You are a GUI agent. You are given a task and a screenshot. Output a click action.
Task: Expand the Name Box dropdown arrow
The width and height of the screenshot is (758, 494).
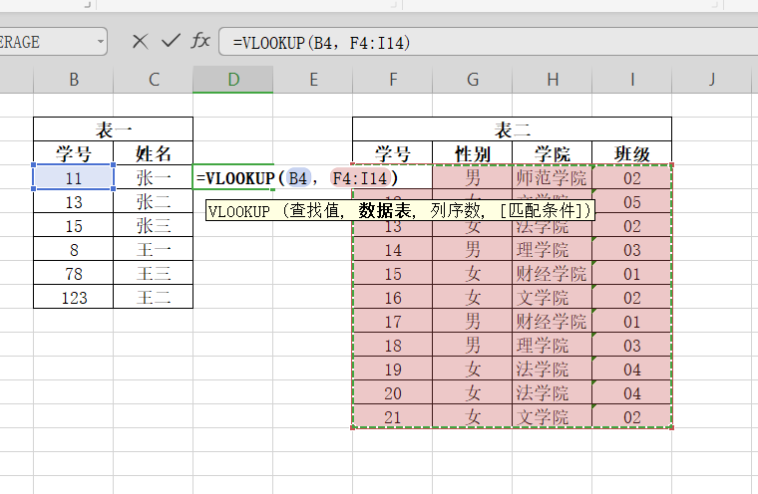coord(100,42)
